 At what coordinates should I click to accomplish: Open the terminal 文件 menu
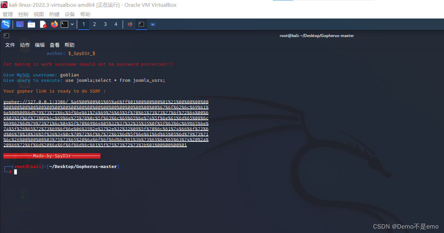coord(10,45)
